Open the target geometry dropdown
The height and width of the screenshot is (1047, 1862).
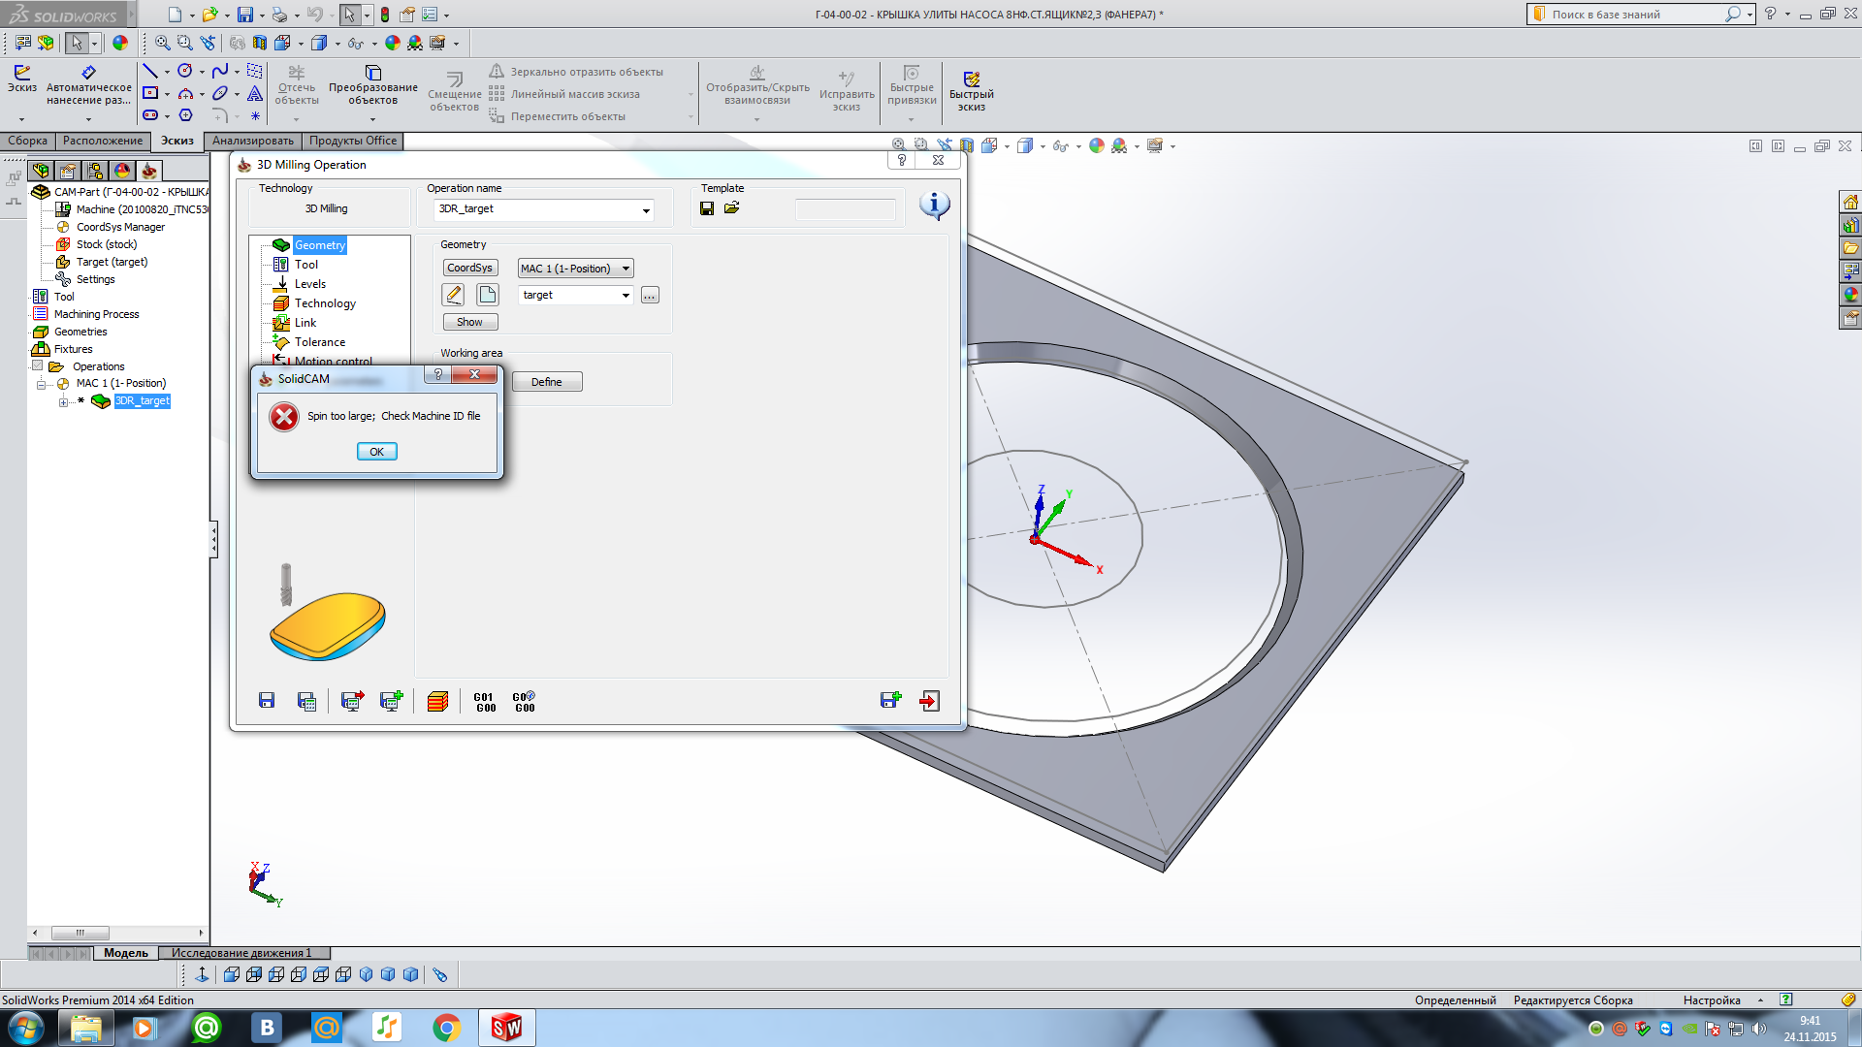pos(626,295)
